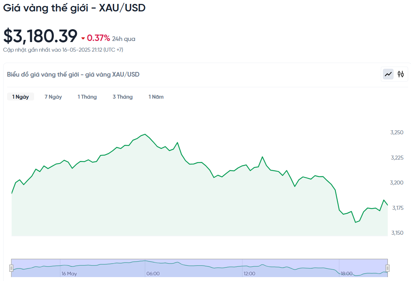Click the 24h qua label

point(124,39)
